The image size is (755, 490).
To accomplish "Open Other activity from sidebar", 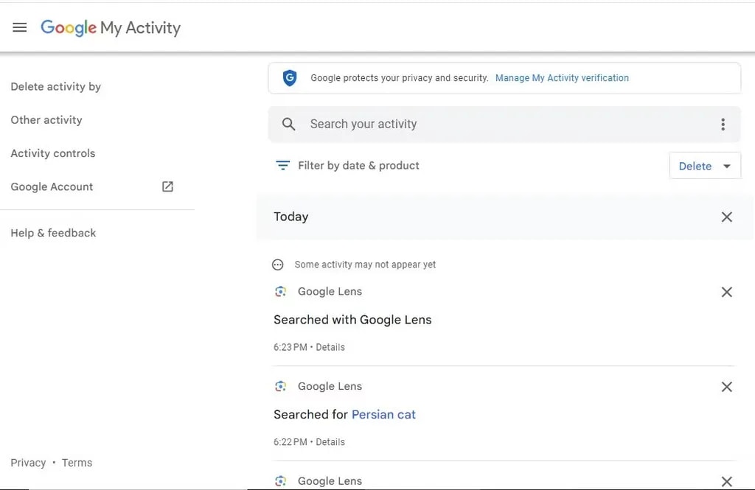I will tap(46, 120).
